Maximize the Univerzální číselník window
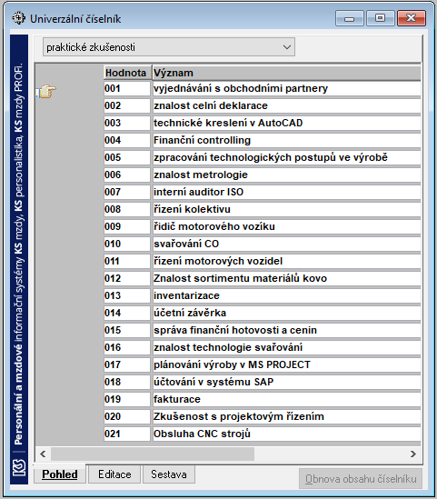This screenshot has width=437, height=499. (x=380, y=18)
